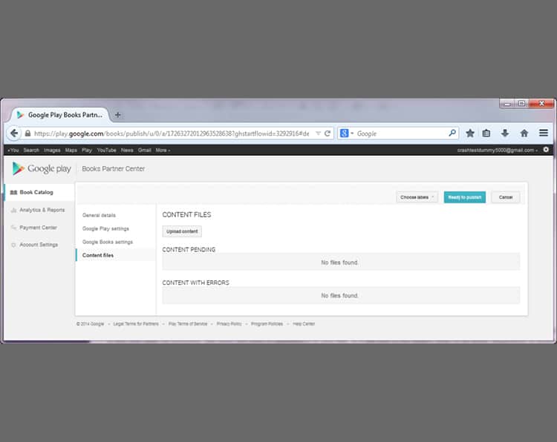The image size is (557, 442).
Task: Click the Analytics chart icon
Action: 13,210
